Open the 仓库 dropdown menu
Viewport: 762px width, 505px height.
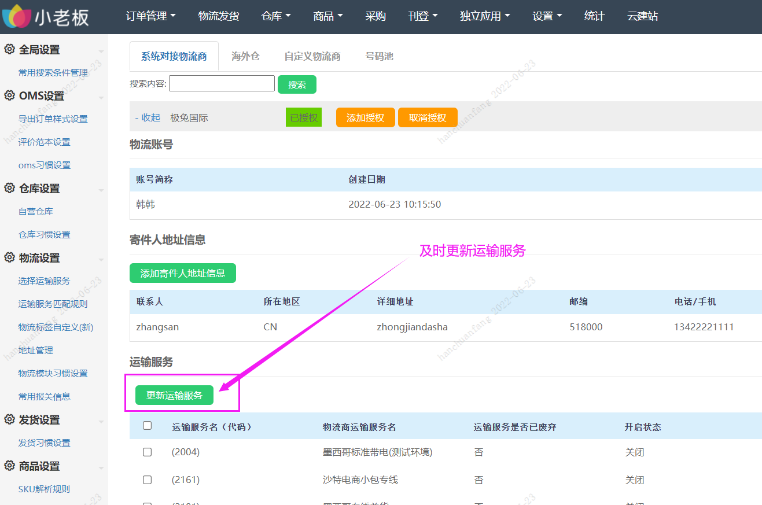click(x=276, y=16)
